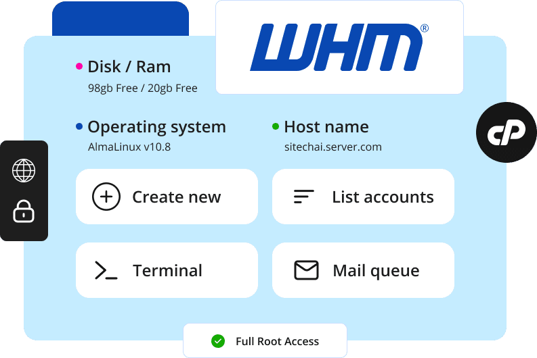Click the 98gb Free / 20gb Free text

point(142,88)
